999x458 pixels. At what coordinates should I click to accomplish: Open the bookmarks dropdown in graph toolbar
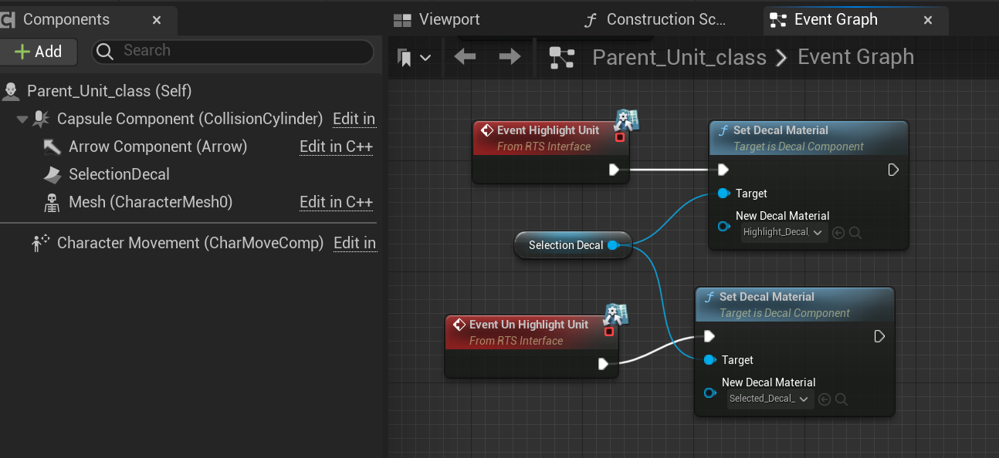point(414,58)
